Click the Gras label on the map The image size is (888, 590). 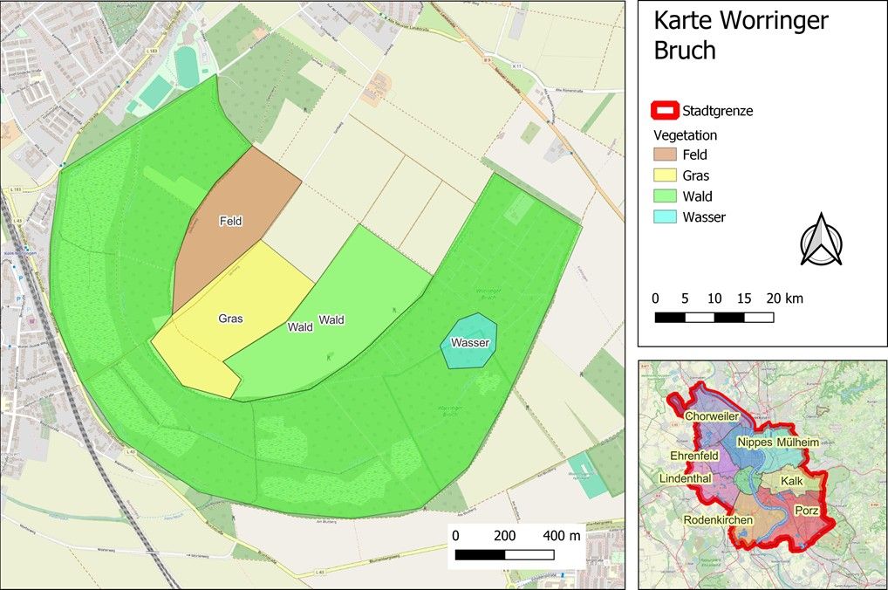pos(230,319)
